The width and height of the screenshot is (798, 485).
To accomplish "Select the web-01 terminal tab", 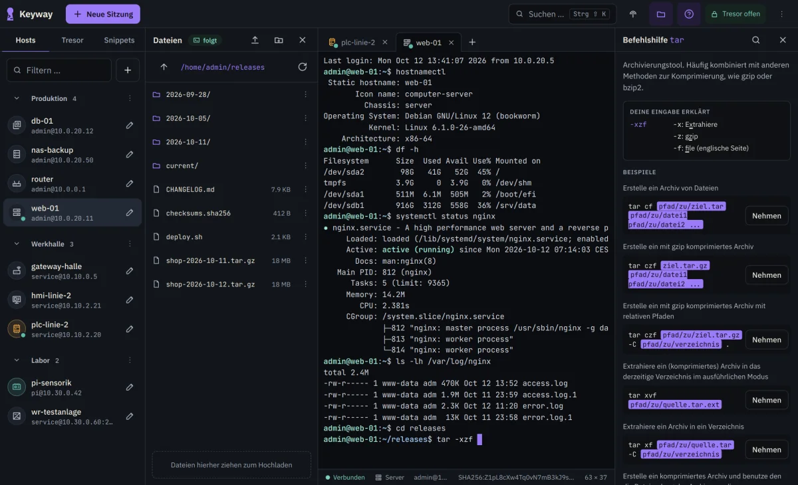I will click(428, 43).
